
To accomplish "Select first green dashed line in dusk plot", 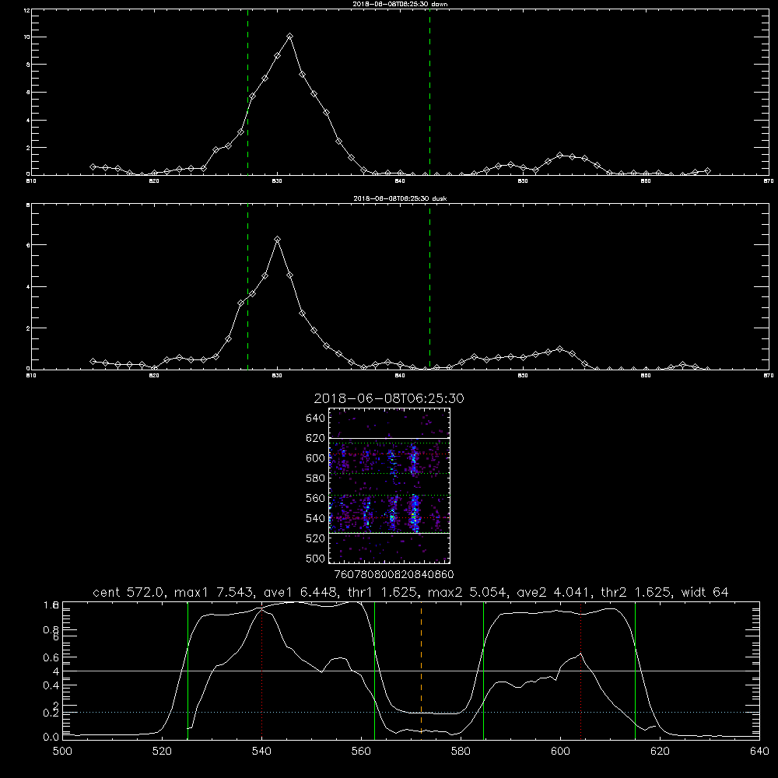I will coord(247,286).
